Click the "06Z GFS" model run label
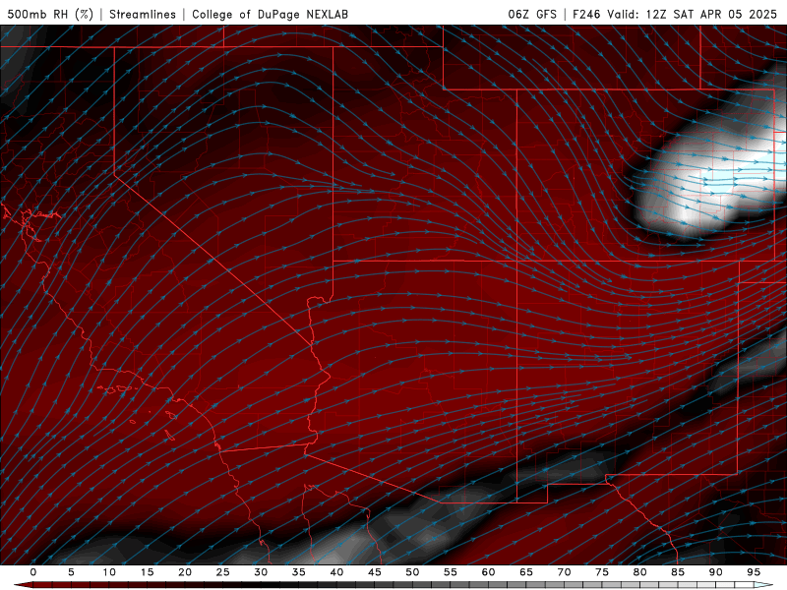787x590 pixels. [532, 14]
